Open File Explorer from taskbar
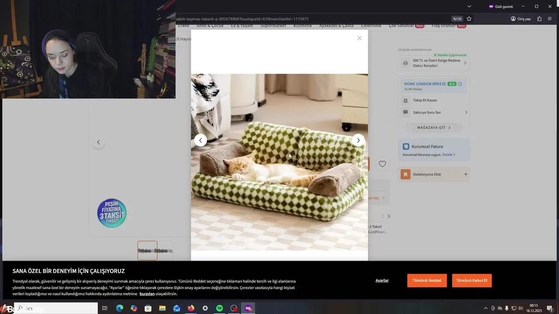Viewport: 559px width, 314px height. [162, 308]
